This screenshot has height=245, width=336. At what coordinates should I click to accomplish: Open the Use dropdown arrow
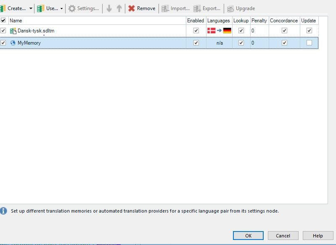[61, 8]
